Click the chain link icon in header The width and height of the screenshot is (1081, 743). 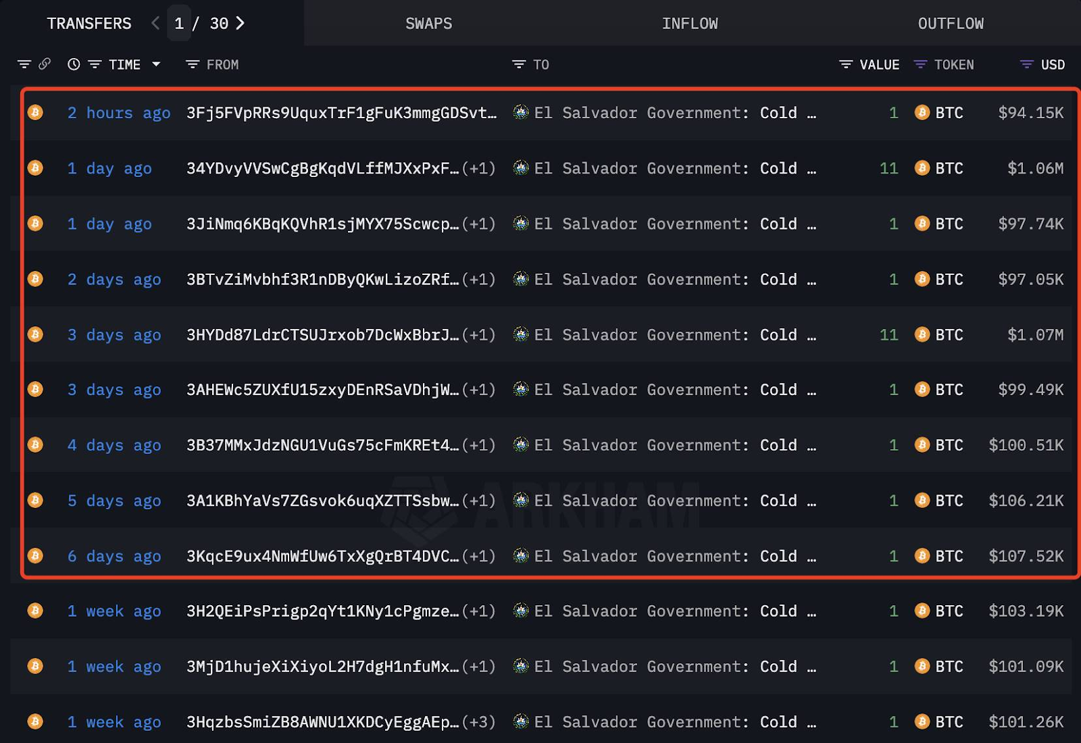[45, 64]
